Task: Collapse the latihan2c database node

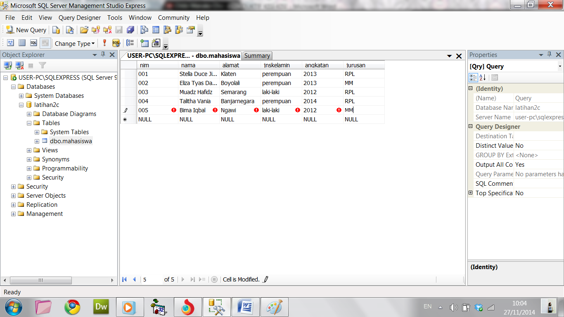Action: click(x=21, y=105)
